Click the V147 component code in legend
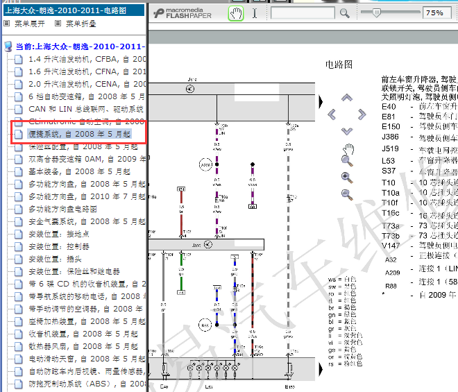458x392 pixels. tap(391, 246)
